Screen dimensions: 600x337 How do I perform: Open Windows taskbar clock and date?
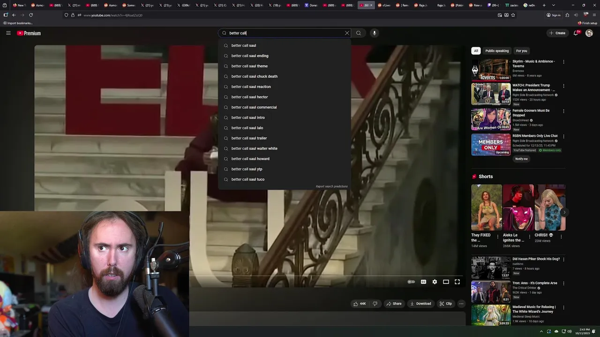(582, 331)
